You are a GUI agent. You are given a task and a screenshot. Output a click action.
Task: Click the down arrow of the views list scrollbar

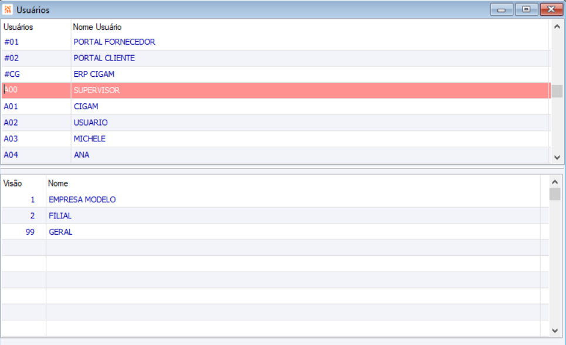point(555,330)
